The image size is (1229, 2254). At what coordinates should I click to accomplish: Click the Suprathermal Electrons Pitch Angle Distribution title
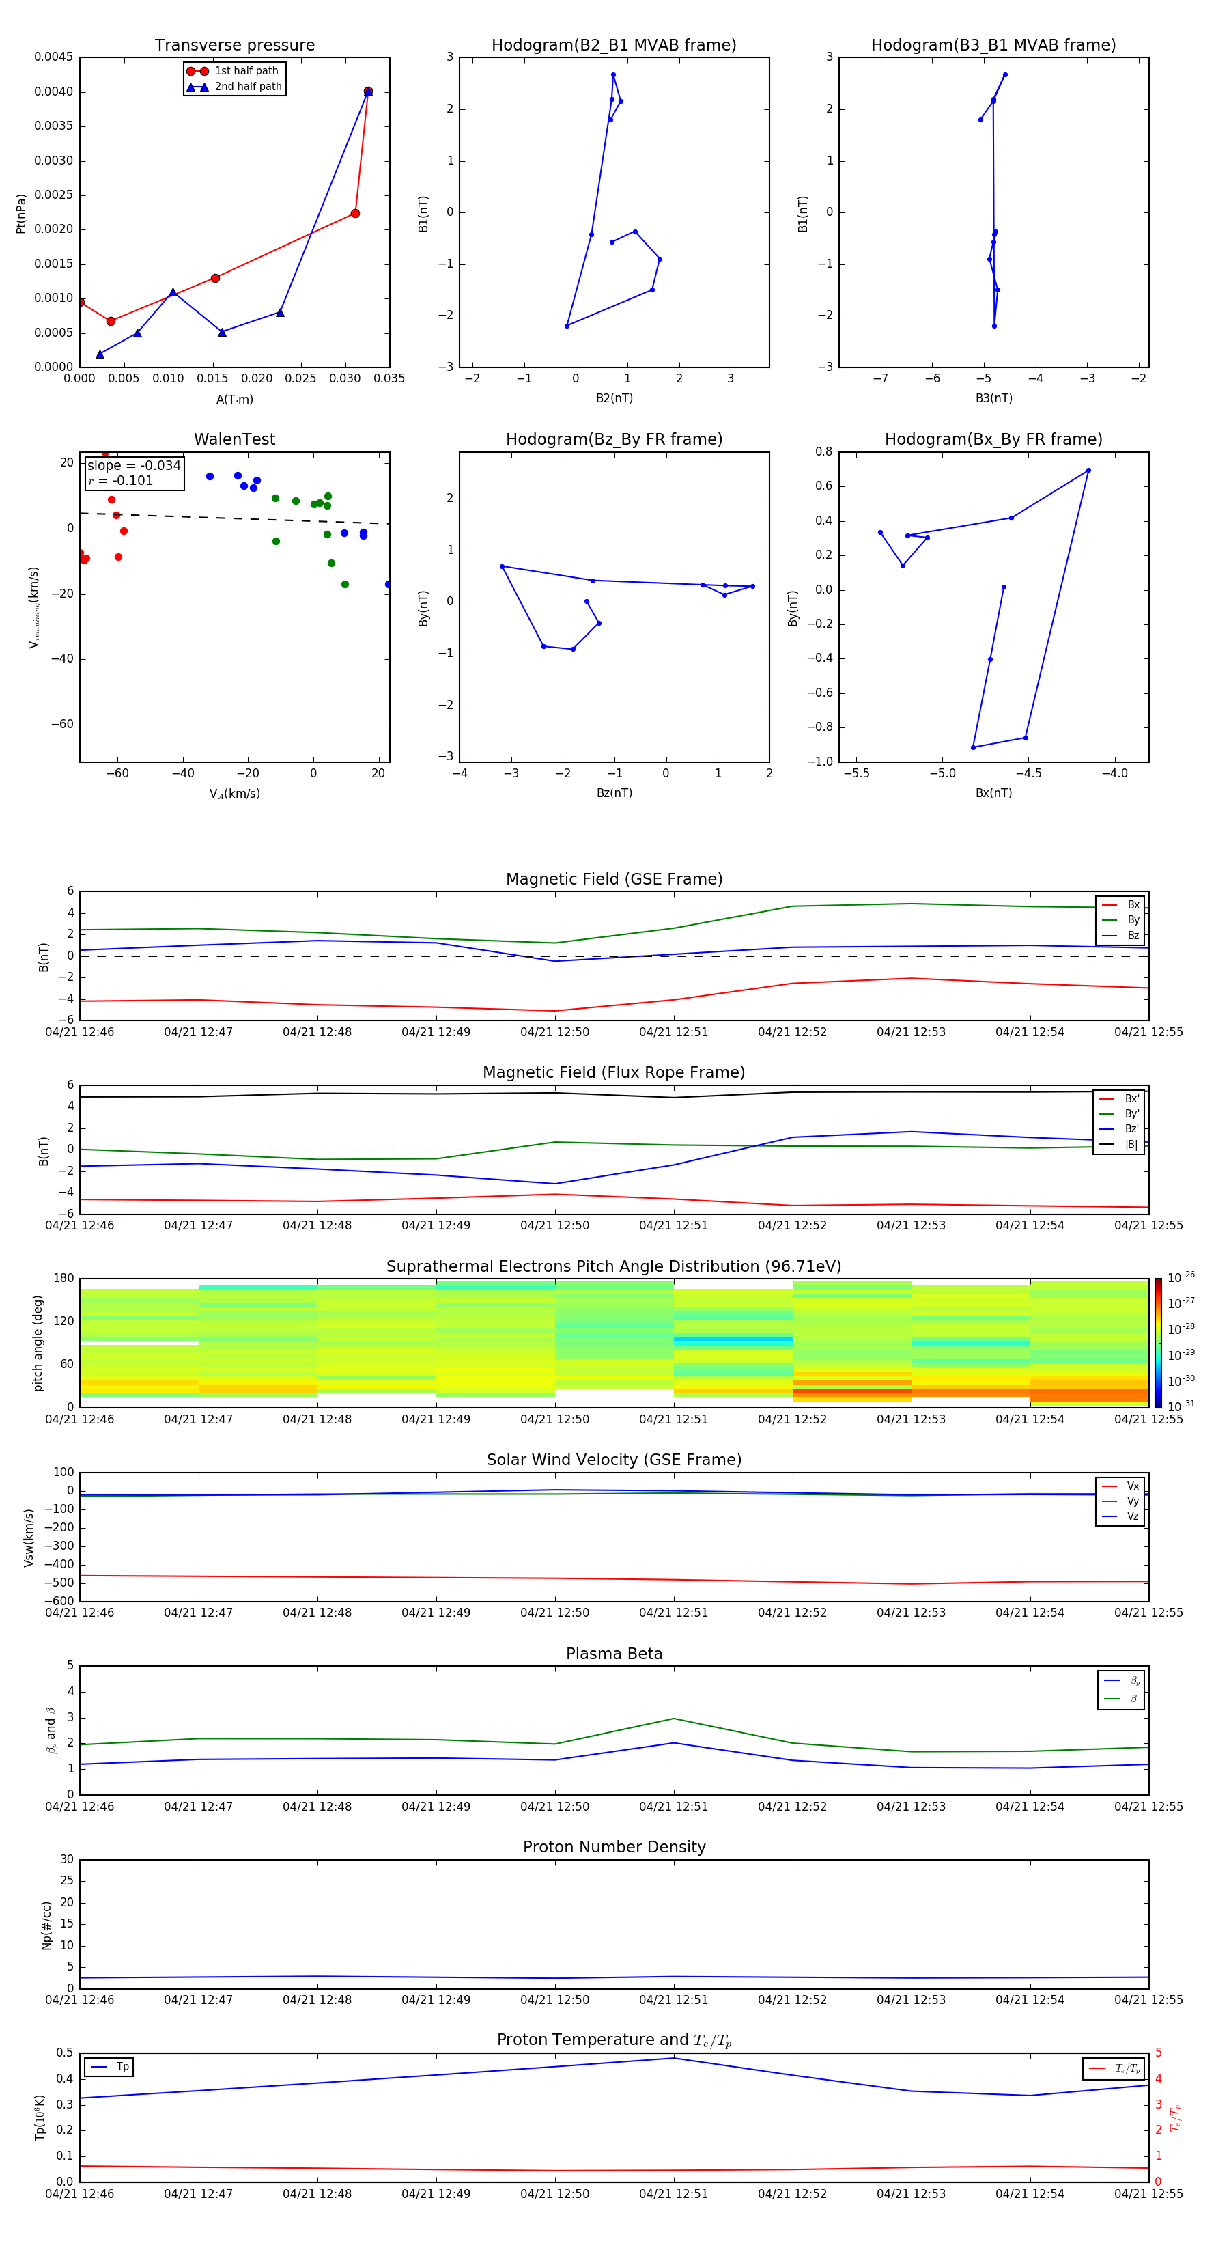point(614,1267)
